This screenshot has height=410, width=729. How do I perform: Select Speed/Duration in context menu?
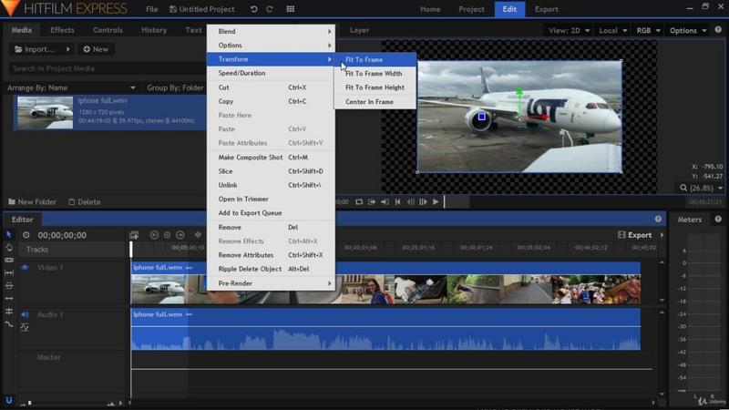271,73
